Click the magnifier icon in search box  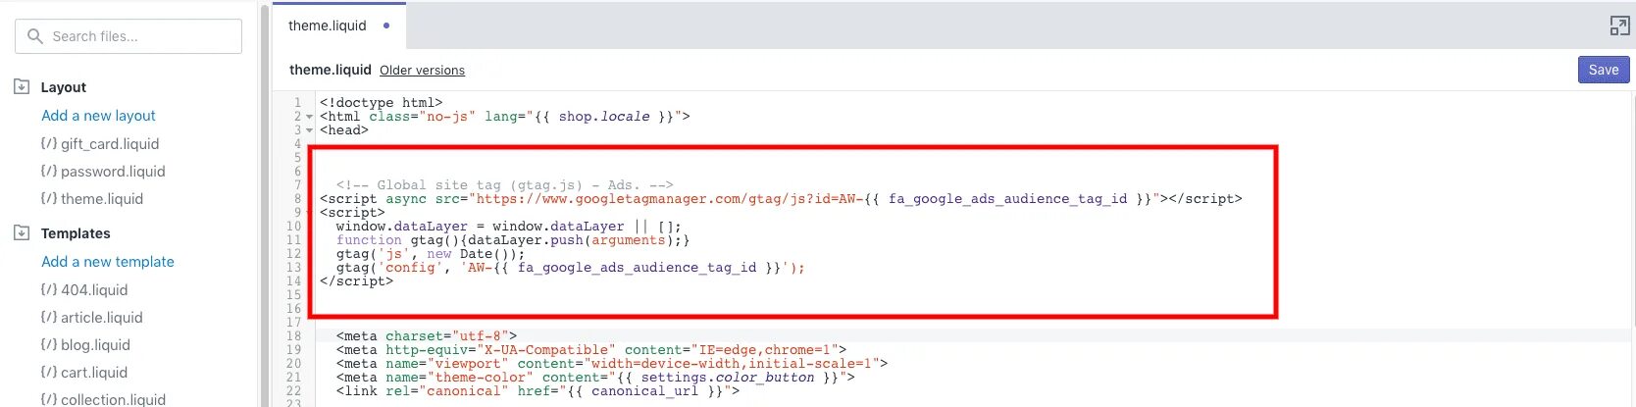click(x=35, y=36)
